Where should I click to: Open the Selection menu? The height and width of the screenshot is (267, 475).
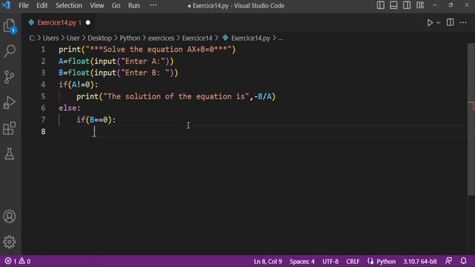point(68,5)
